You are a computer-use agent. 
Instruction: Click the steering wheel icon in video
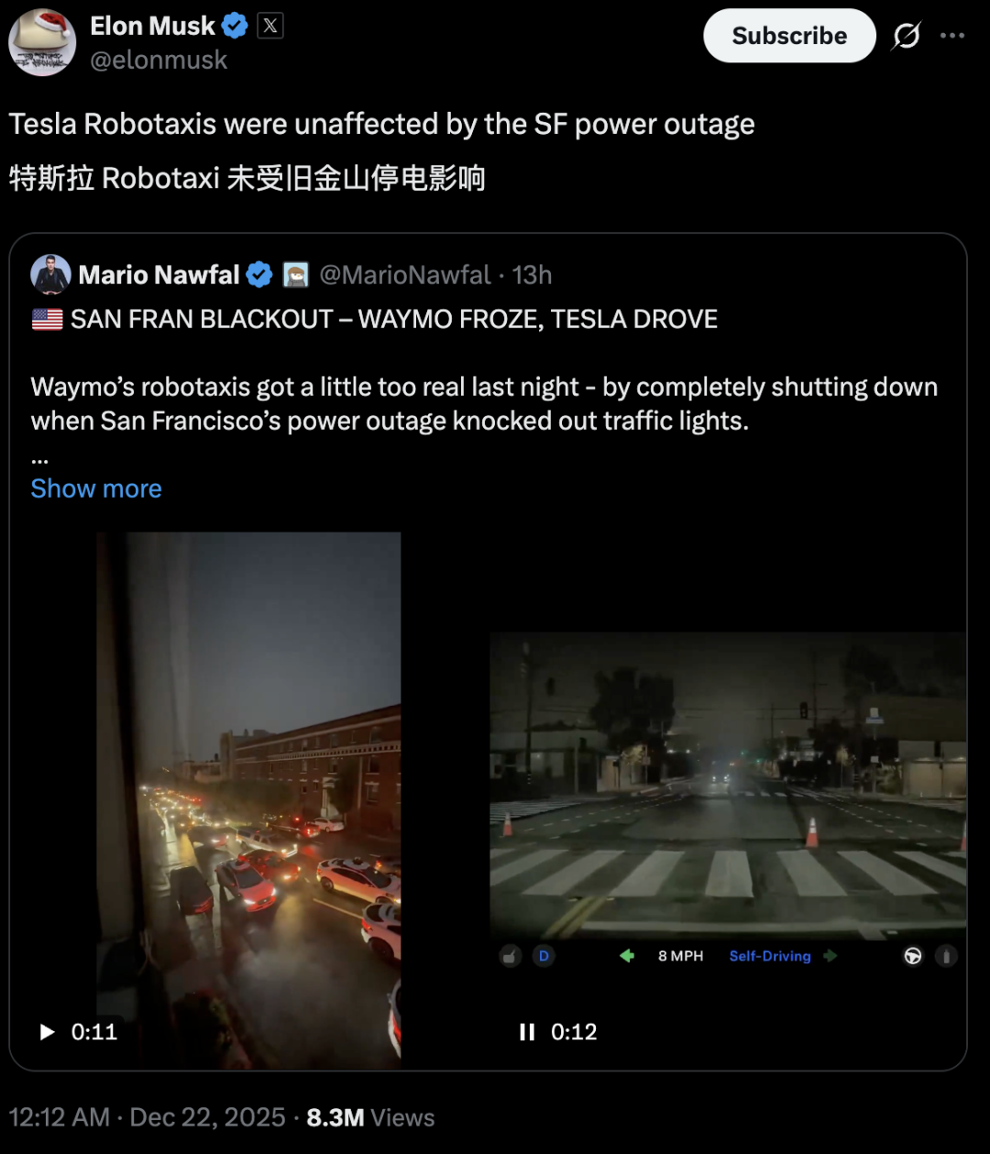tap(913, 956)
